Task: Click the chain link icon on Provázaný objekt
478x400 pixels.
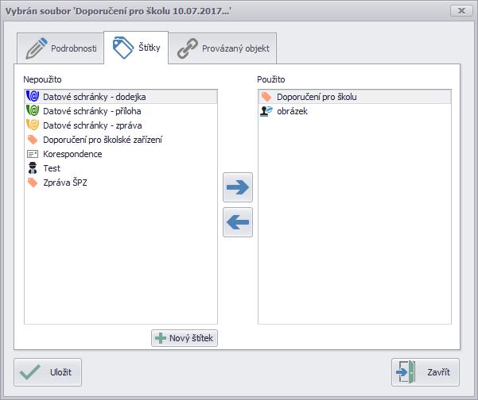Action: coord(188,48)
